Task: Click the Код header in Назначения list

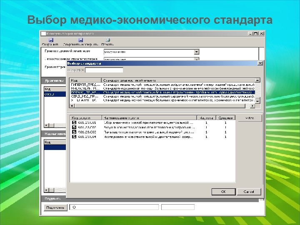Action: click(55, 142)
